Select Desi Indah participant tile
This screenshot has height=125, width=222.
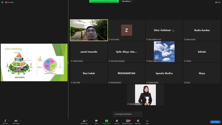[89, 73]
